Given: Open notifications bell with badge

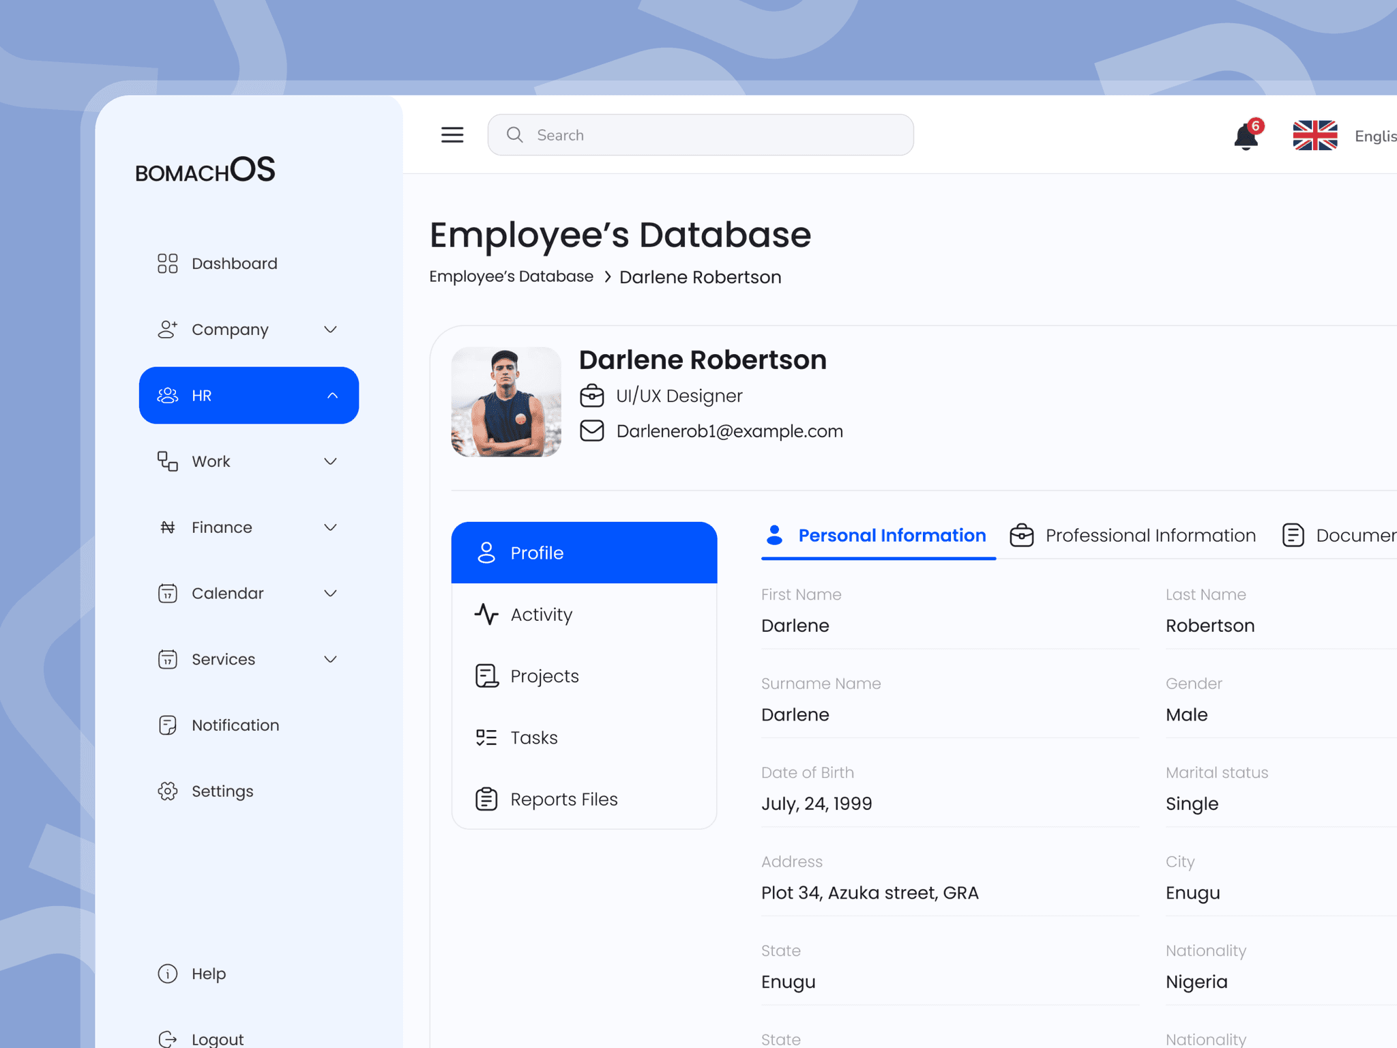Looking at the screenshot, I should [x=1246, y=136].
